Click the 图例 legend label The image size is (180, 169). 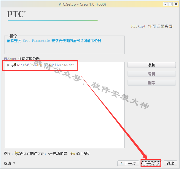(8, 154)
